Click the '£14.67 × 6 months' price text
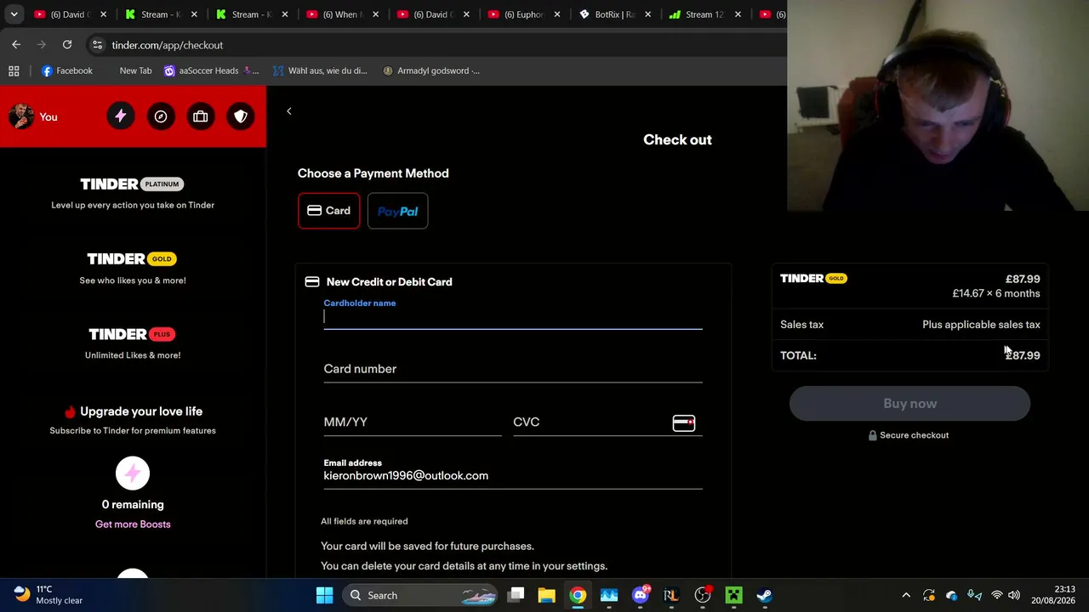Viewport: 1089px width, 612px height. (996, 293)
